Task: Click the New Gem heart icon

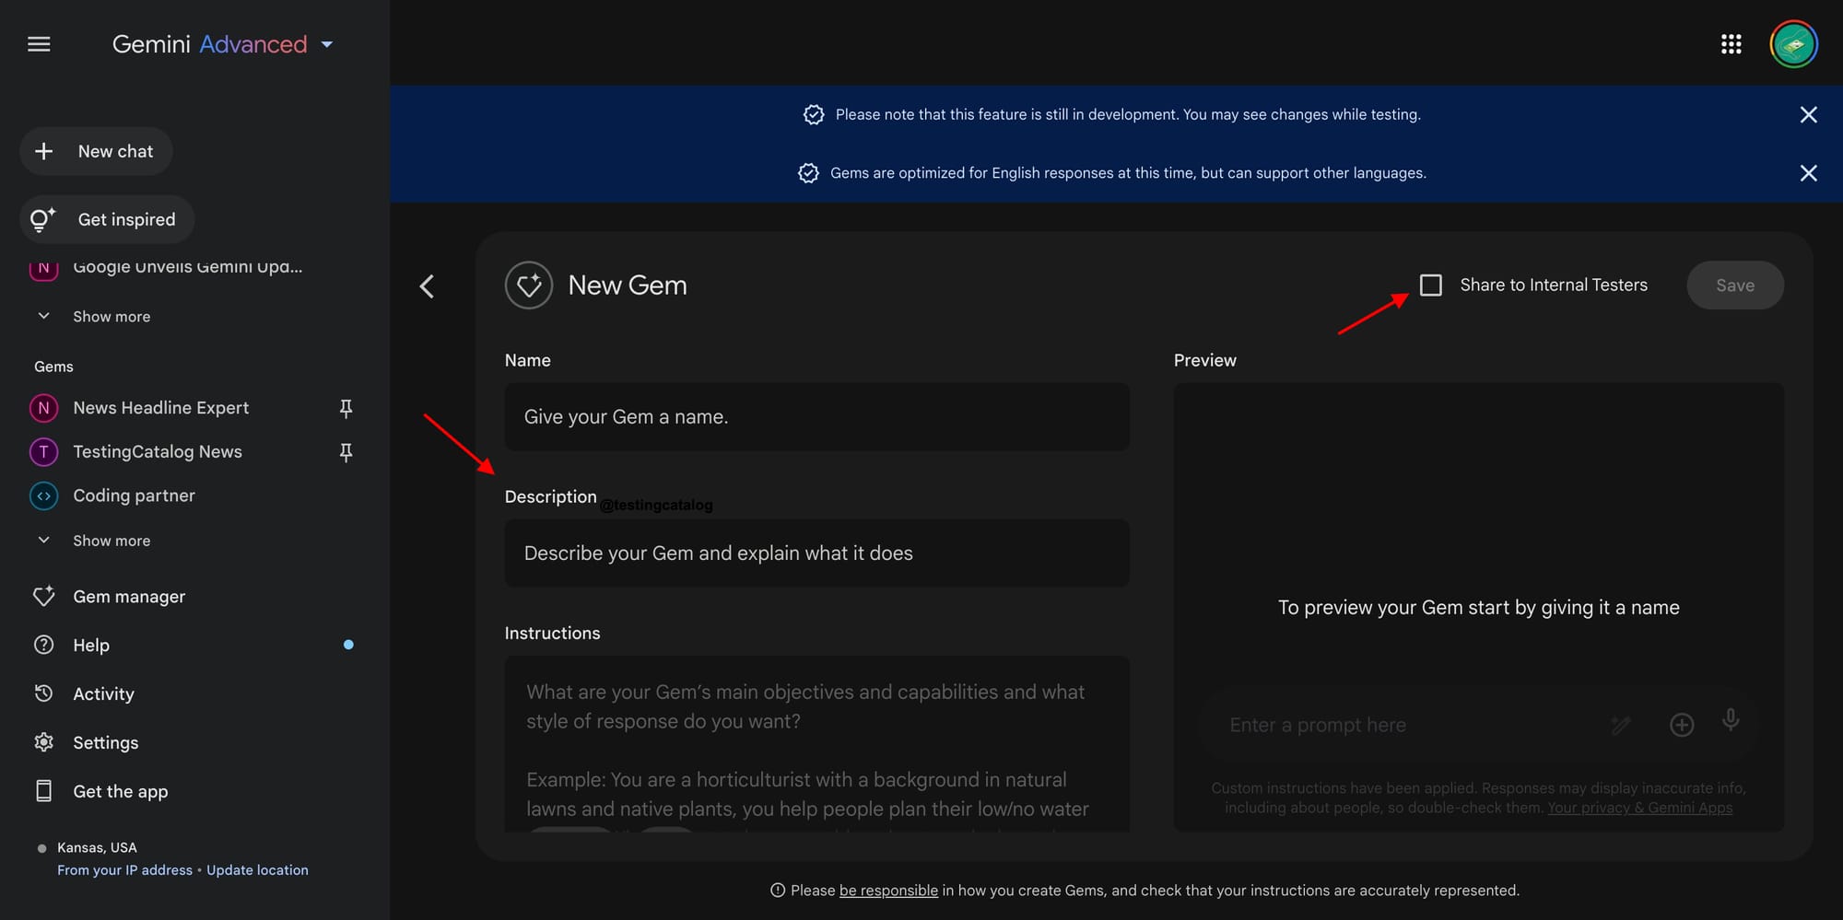Action: tap(529, 285)
